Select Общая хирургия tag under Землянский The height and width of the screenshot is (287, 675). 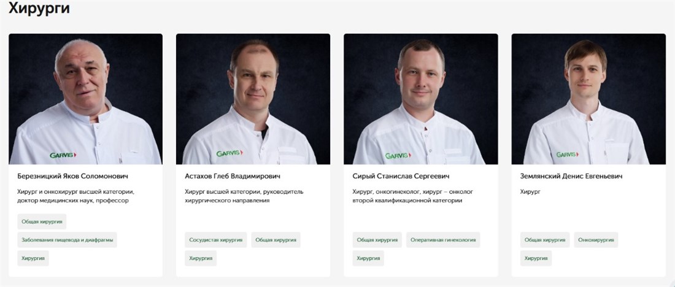coord(545,240)
